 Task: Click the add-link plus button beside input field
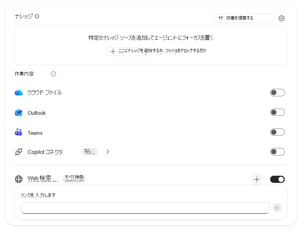(x=277, y=208)
